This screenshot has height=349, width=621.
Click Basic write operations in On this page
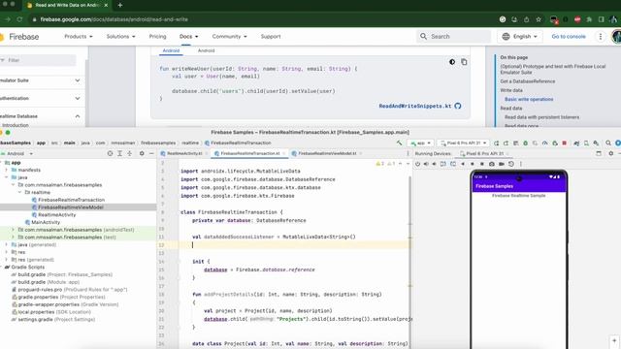[x=529, y=99]
